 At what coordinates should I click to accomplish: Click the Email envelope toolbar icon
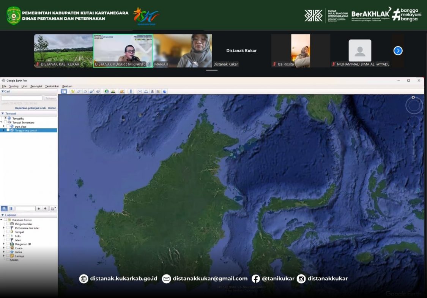[139, 91]
